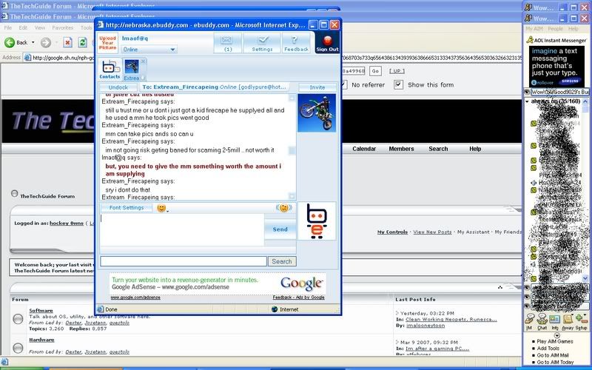Expand the Online status dropdown
592x370 pixels.
coord(148,50)
